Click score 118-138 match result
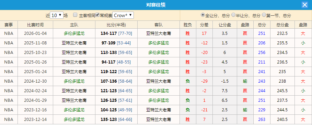 [x=109, y=53]
